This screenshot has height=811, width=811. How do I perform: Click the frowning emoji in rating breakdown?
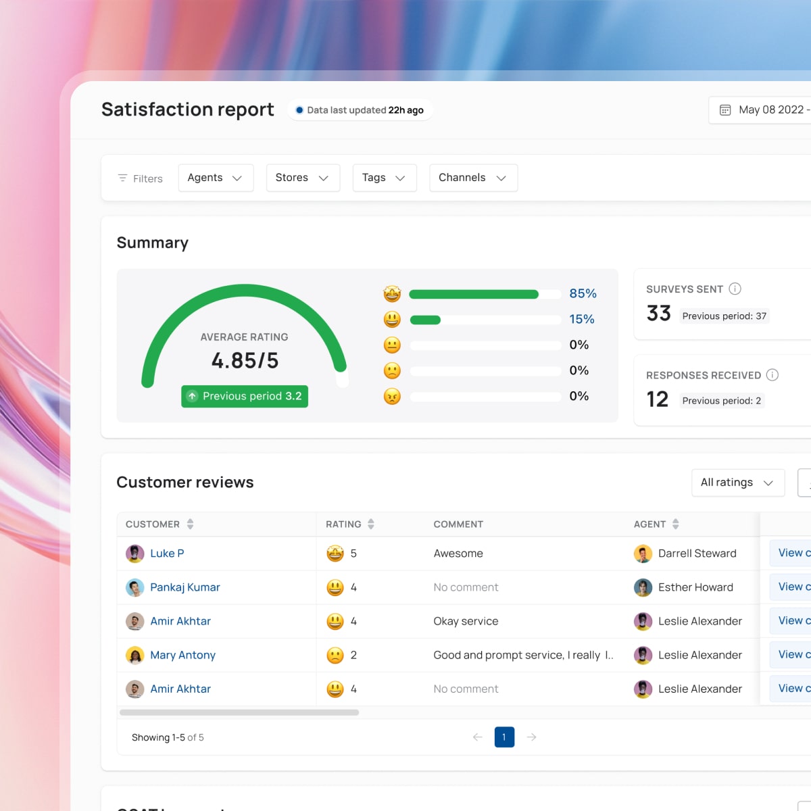(x=392, y=371)
